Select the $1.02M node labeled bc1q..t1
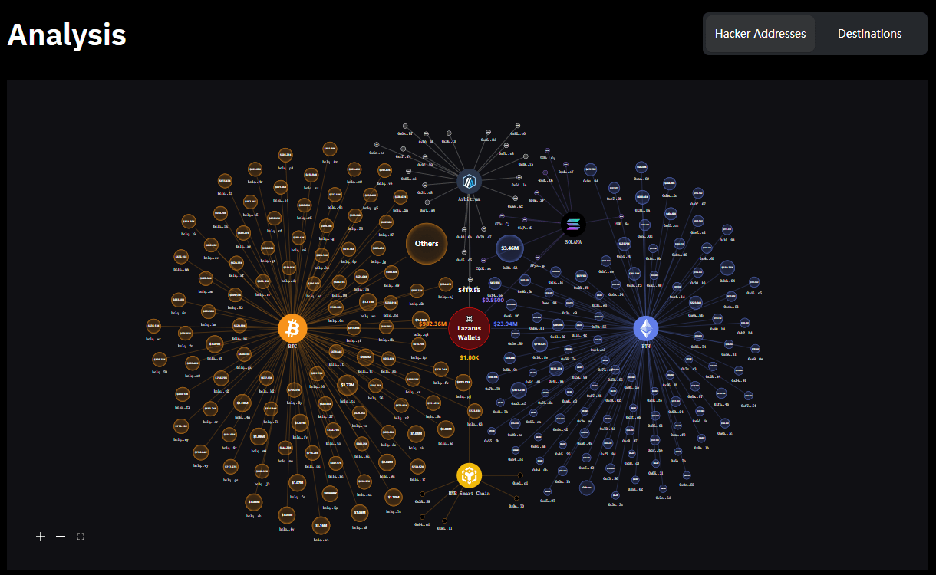The height and width of the screenshot is (575, 936). 365,357
